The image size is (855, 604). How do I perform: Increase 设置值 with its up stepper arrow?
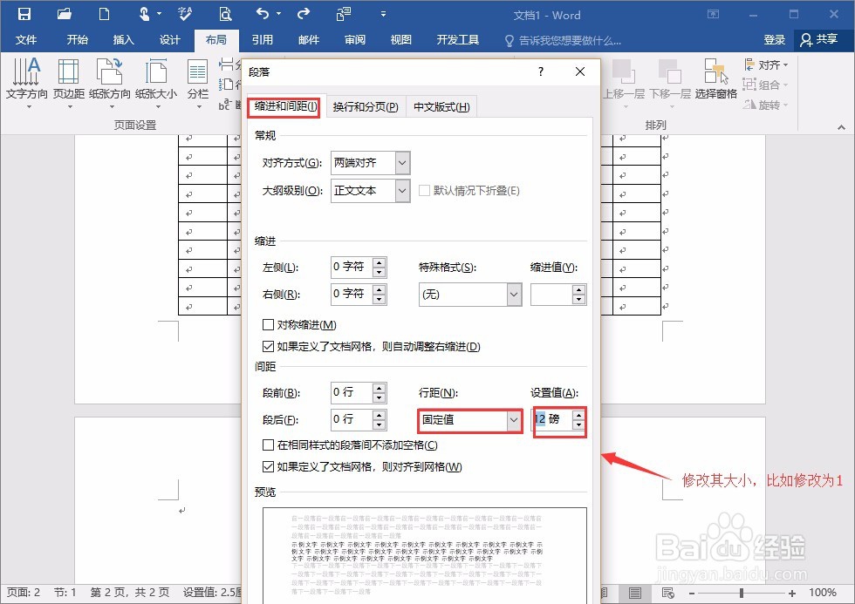point(580,416)
